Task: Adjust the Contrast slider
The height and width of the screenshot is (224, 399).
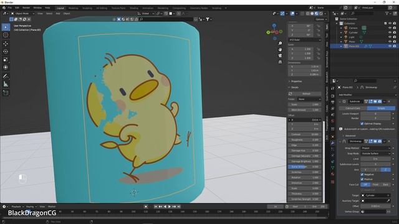Action: (x=305, y=134)
